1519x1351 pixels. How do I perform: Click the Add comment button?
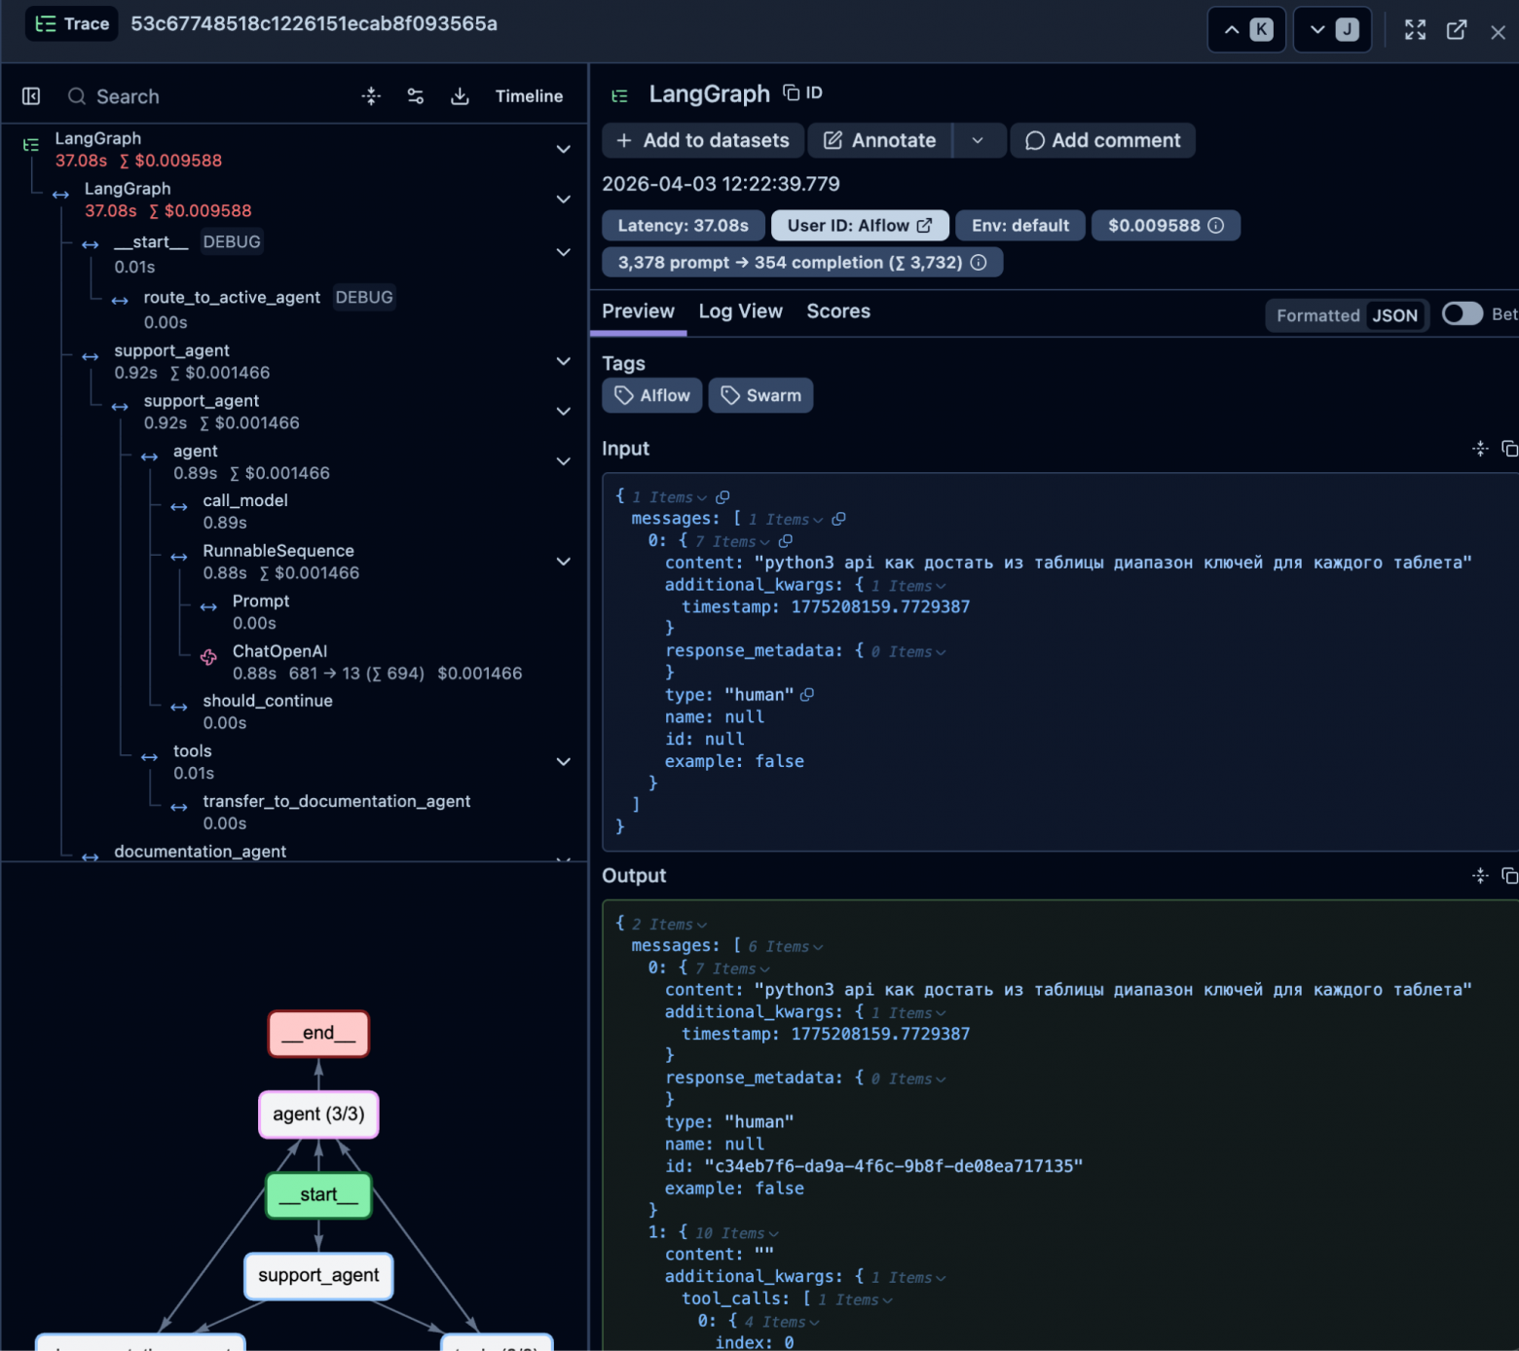click(1102, 140)
